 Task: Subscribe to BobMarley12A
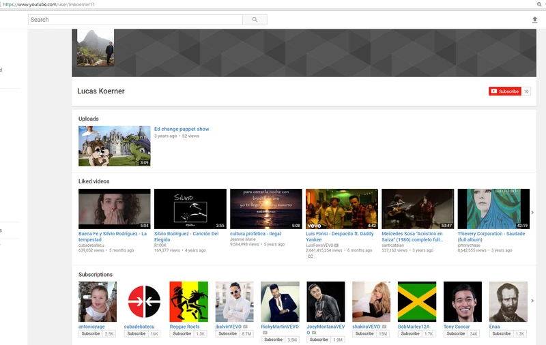click(x=410, y=333)
